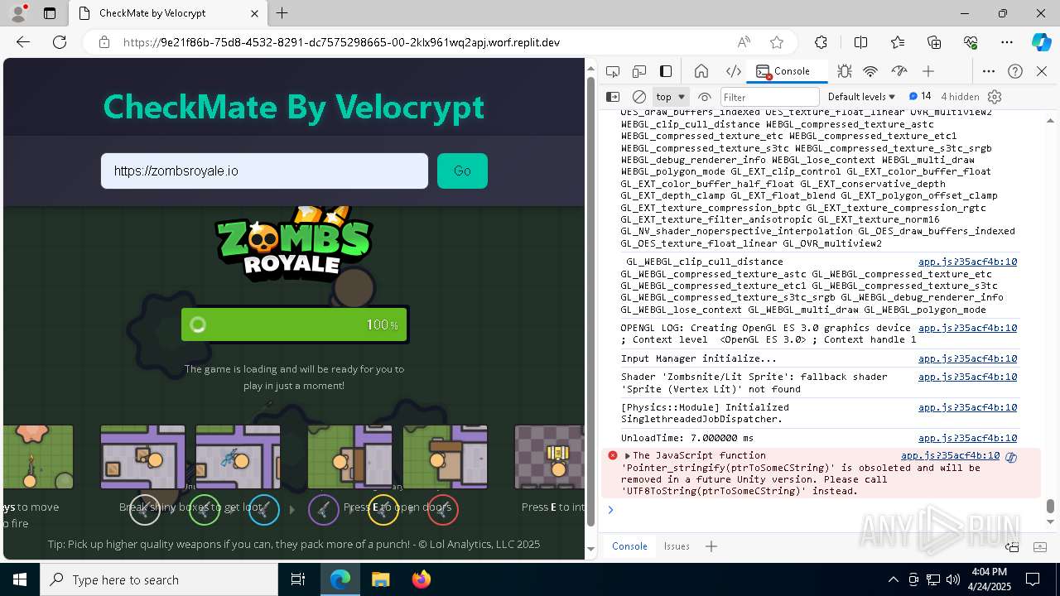Click the ZombsRoyale loading progress bar
The width and height of the screenshot is (1060, 596).
pos(294,324)
